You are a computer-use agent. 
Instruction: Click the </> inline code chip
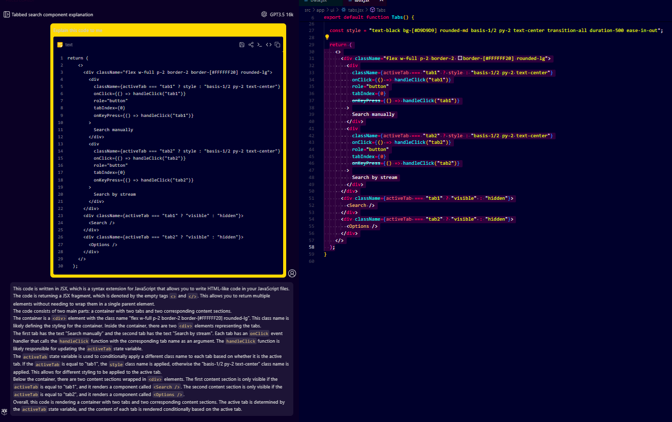(x=193, y=296)
